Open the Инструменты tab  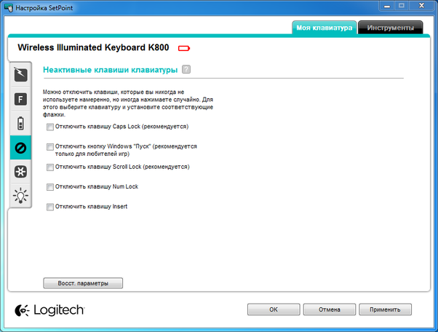coord(391,28)
